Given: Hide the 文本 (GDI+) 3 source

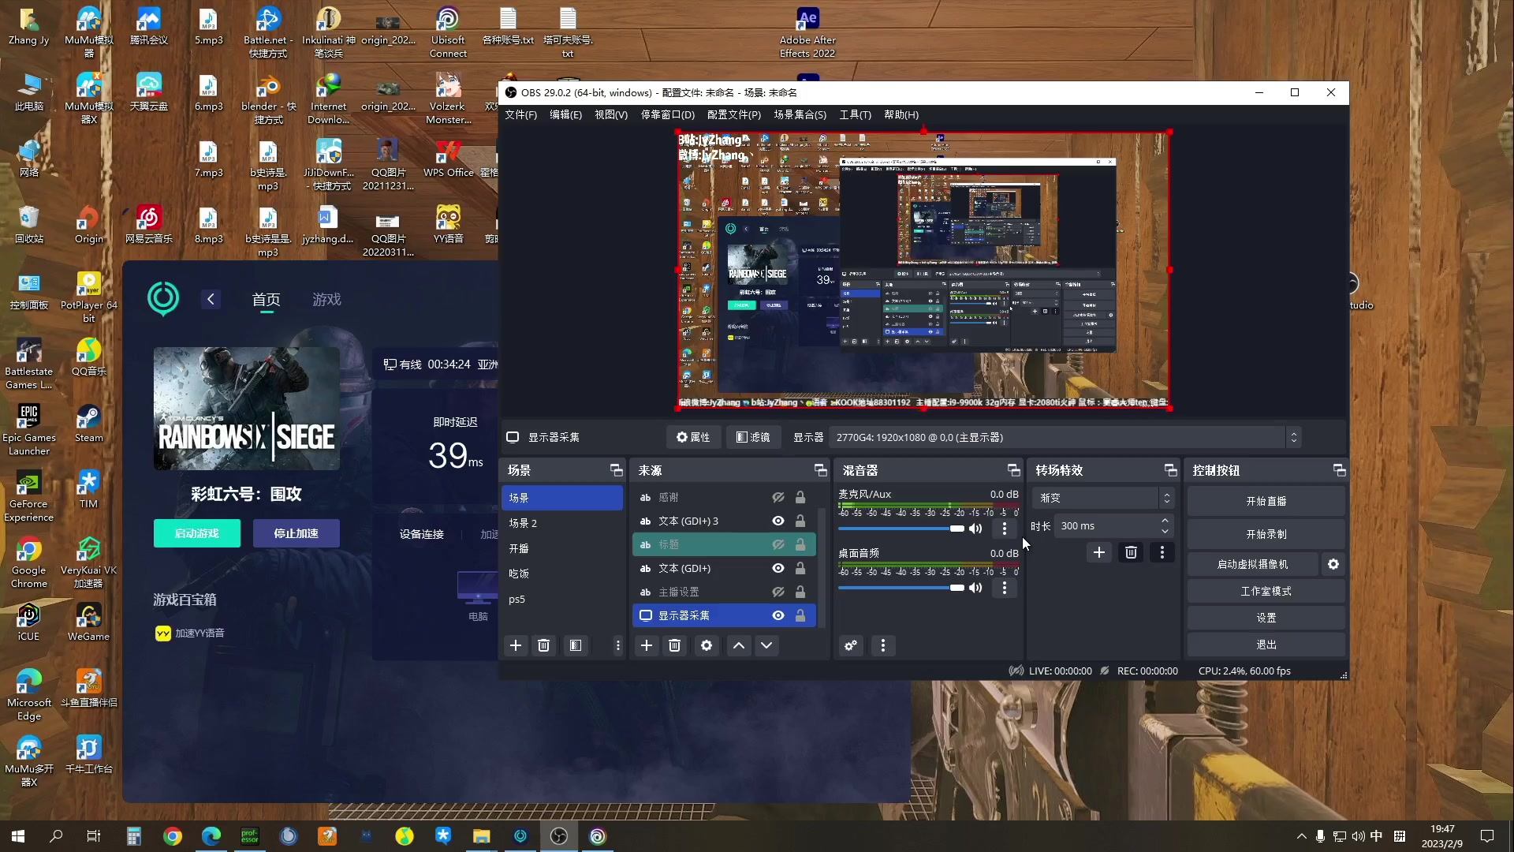Looking at the screenshot, I should pyautogui.click(x=778, y=521).
